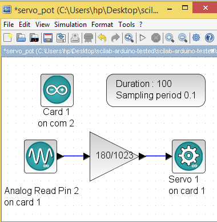Click the New diagram toolbar icon

pyautogui.click(x=8, y=38)
